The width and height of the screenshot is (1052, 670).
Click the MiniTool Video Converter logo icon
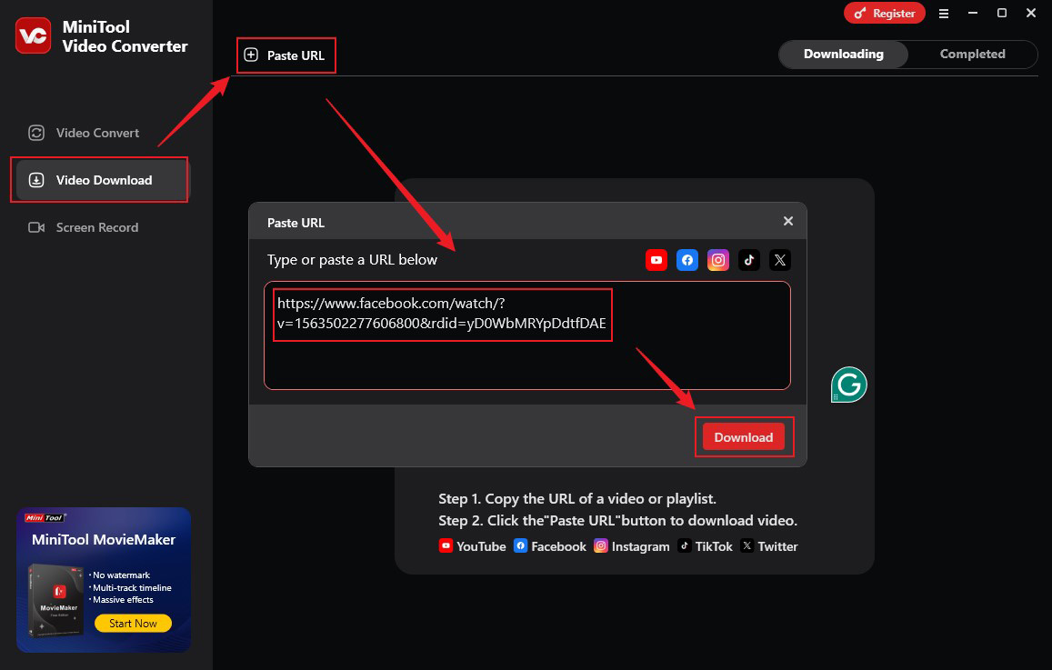pos(33,35)
